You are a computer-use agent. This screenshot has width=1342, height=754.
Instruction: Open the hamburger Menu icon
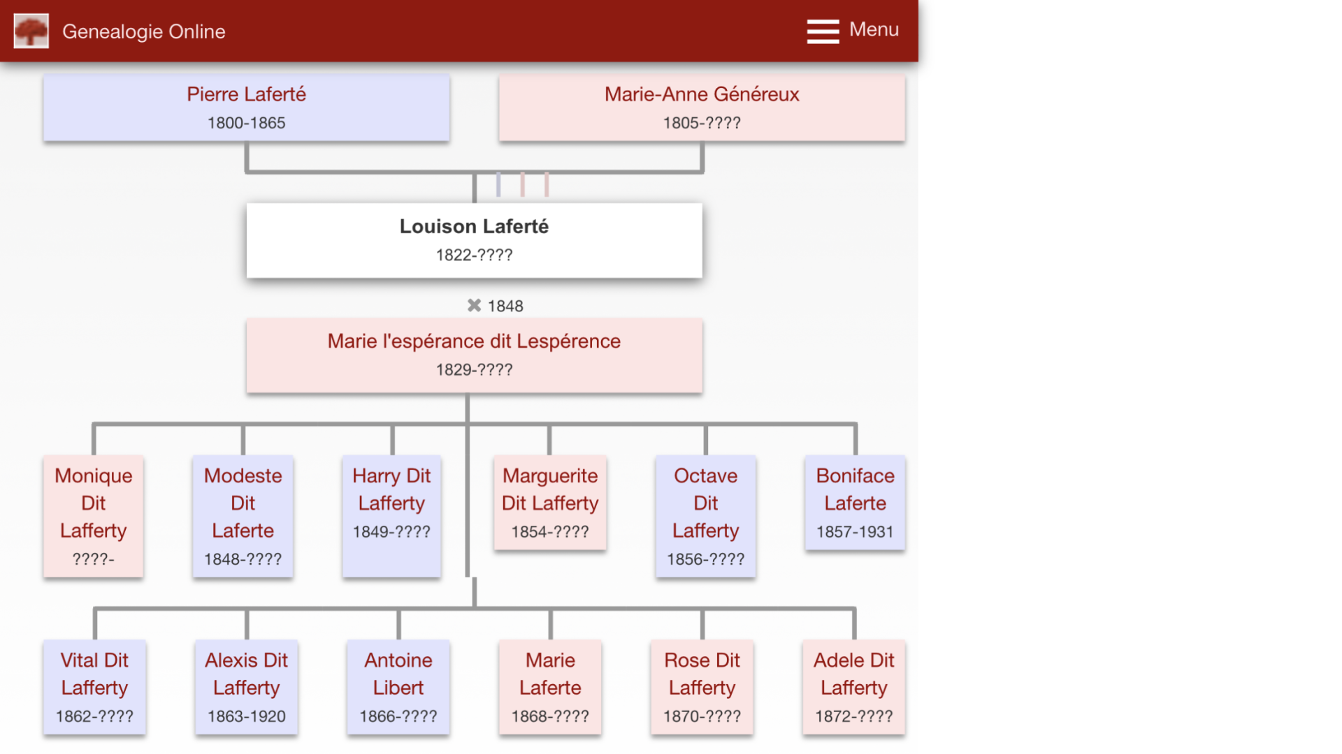click(x=823, y=31)
